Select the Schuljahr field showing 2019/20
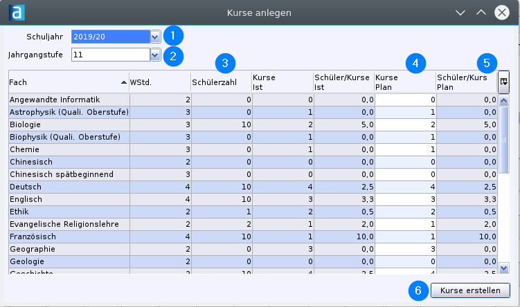 pyautogui.click(x=111, y=37)
